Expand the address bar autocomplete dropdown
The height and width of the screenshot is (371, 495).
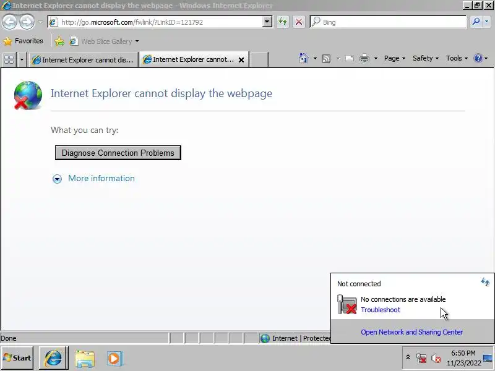267,22
